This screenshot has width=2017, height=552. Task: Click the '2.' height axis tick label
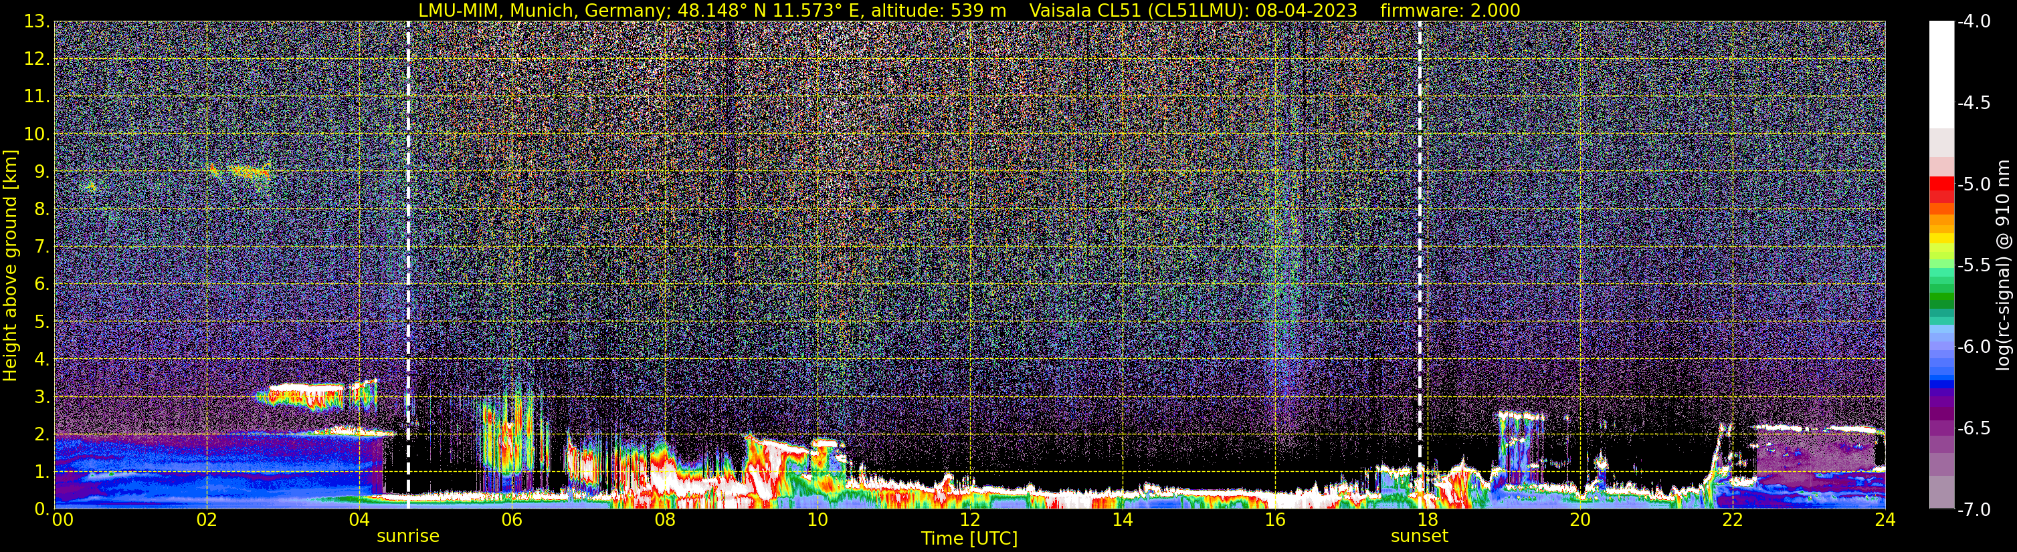point(41,435)
